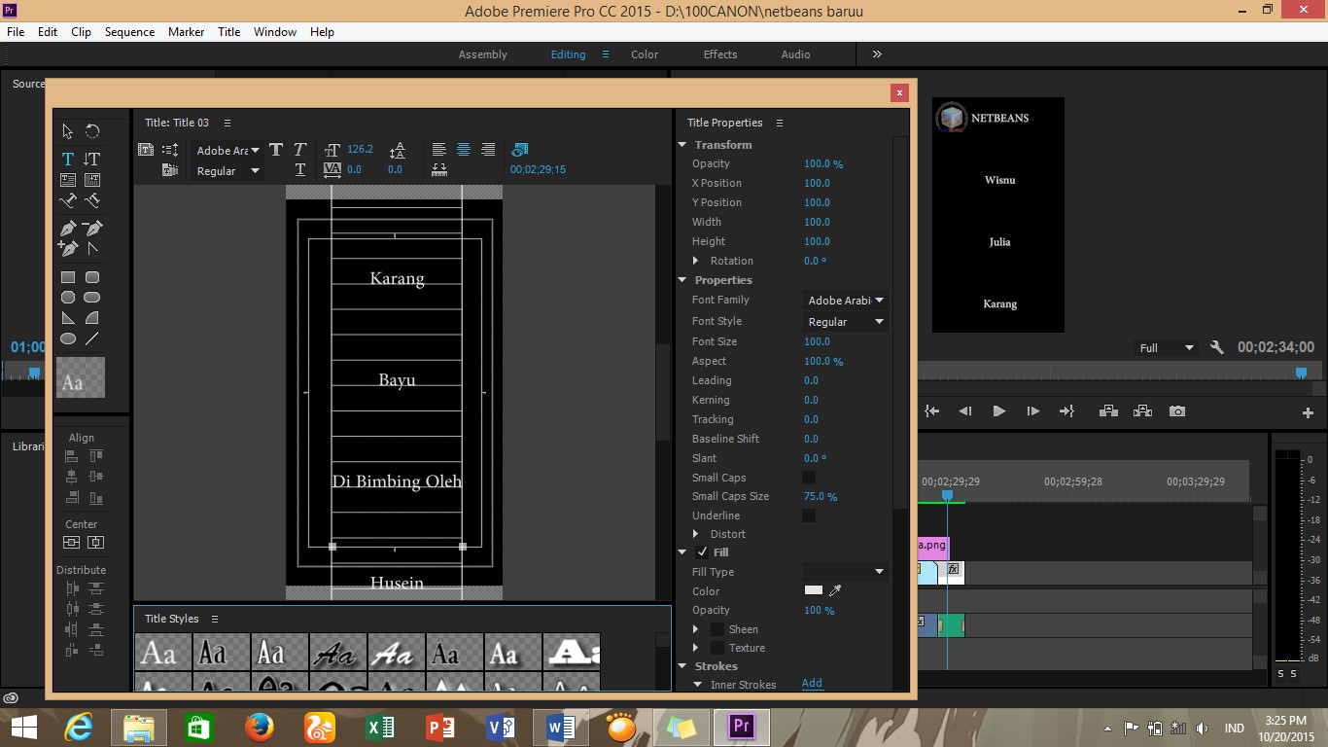This screenshot has width=1328, height=747.
Task: Click the Fill Color swatch
Action: [x=813, y=590]
